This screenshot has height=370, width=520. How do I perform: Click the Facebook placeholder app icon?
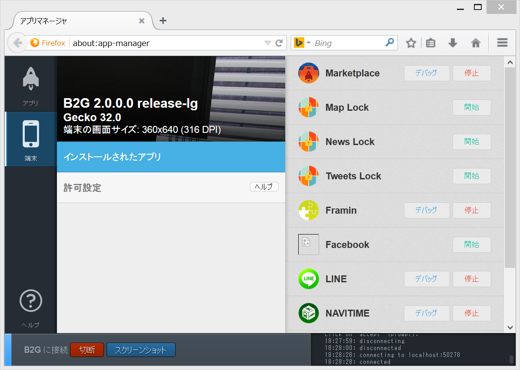coord(308,244)
